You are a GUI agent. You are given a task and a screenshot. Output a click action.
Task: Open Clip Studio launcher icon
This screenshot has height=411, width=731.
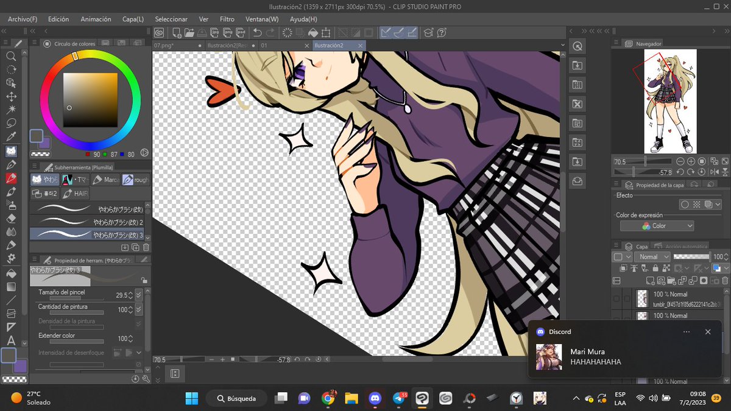pyautogui.click(x=159, y=33)
